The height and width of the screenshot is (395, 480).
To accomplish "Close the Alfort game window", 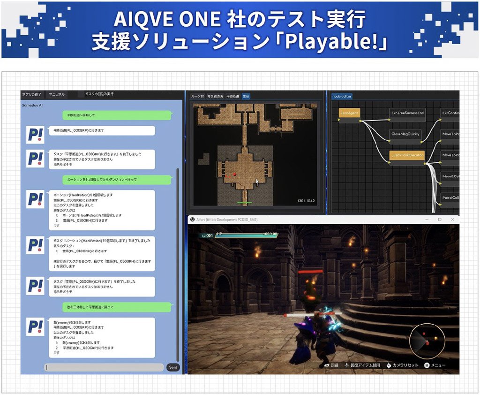I will tap(453, 220).
